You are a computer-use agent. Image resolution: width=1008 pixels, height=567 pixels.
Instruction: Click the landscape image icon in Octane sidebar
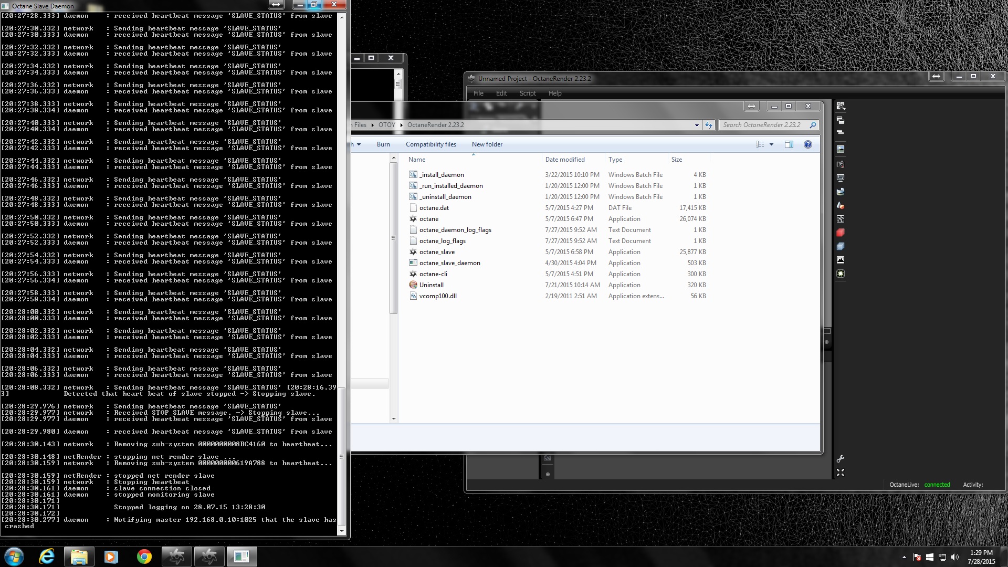841,149
